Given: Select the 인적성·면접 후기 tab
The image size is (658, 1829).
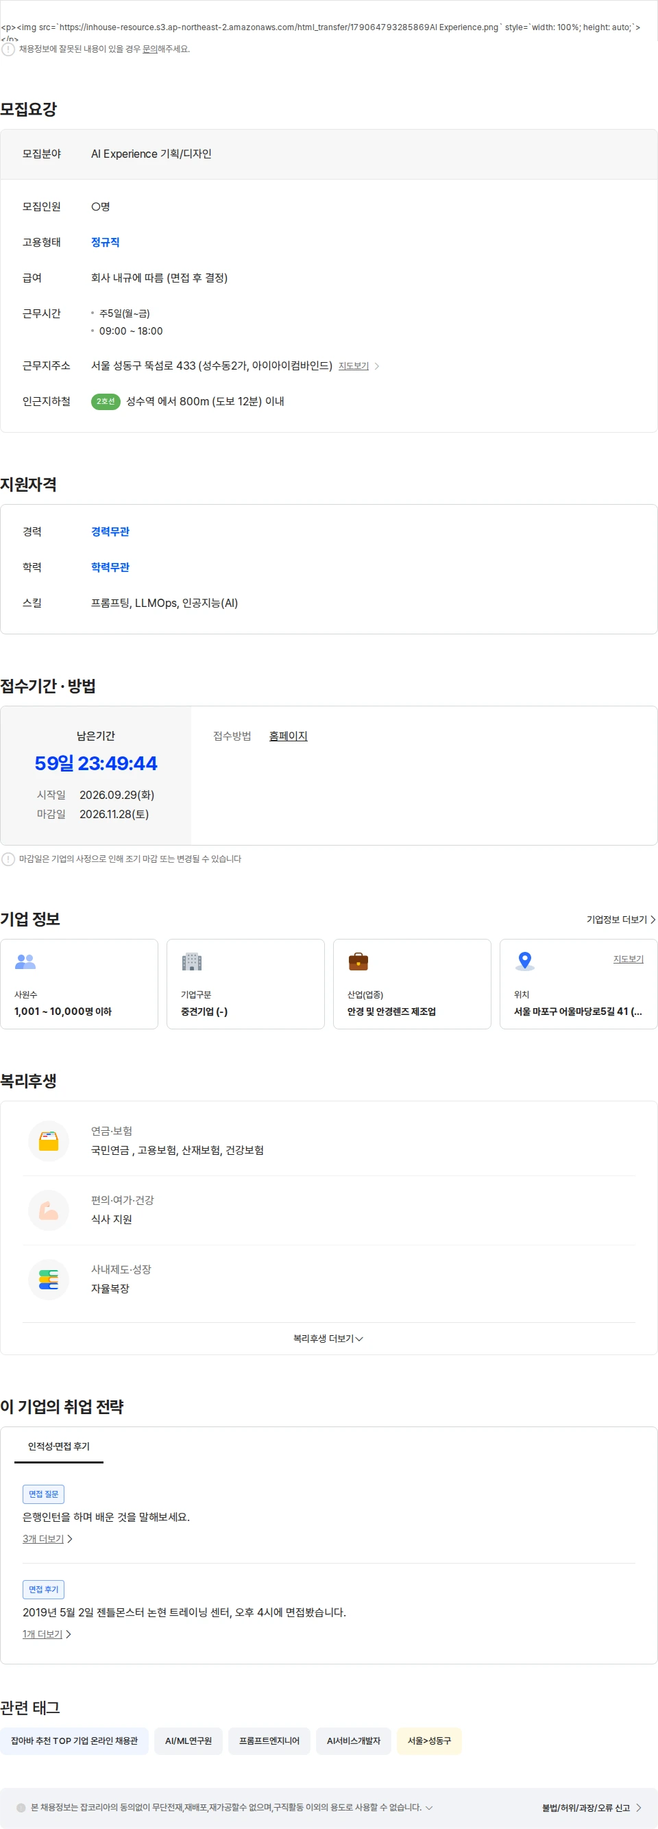Looking at the screenshot, I should point(59,1446).
